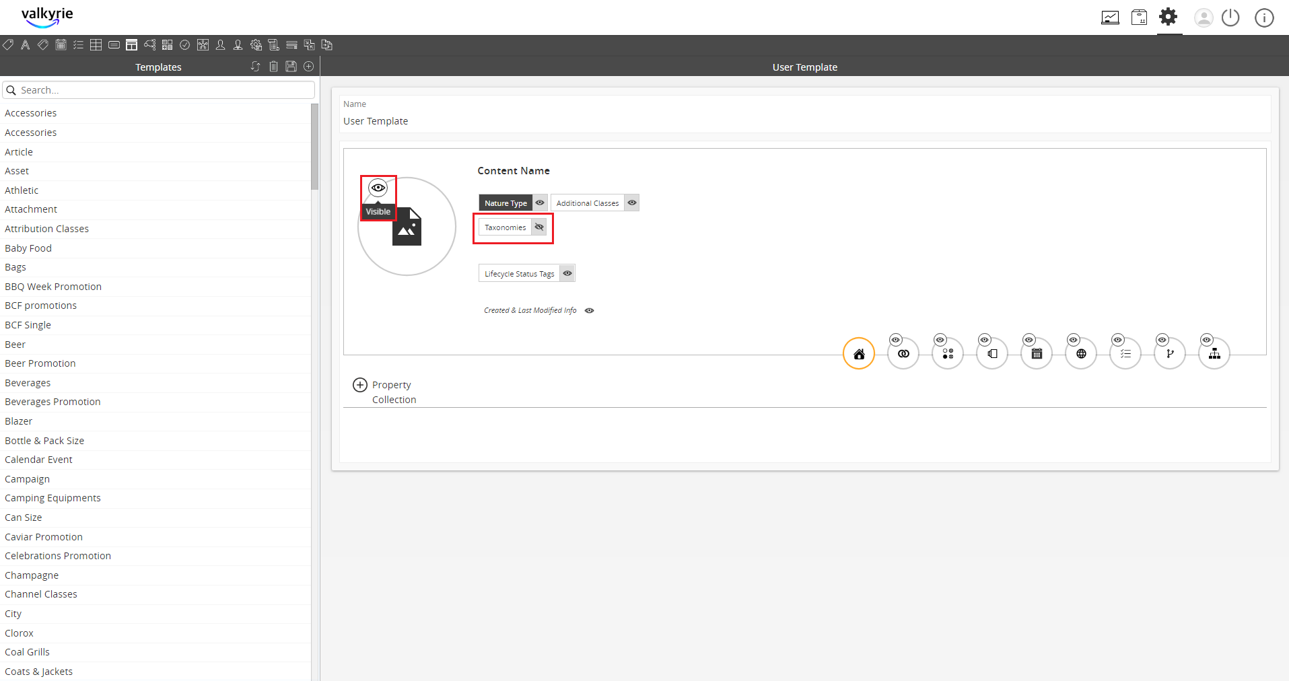This screenshot has height=681, width=1289.
Task: Open the clipboard icon in the top header
Action: (x=1139, y=17)
